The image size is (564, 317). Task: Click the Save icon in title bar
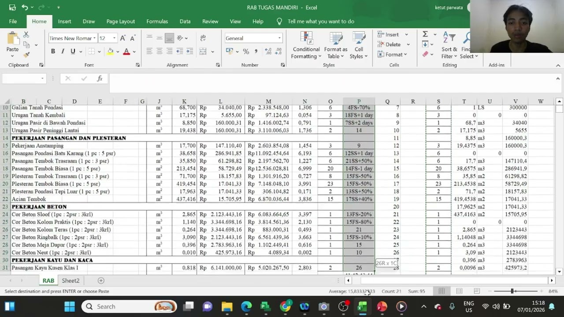pos(12,7)
